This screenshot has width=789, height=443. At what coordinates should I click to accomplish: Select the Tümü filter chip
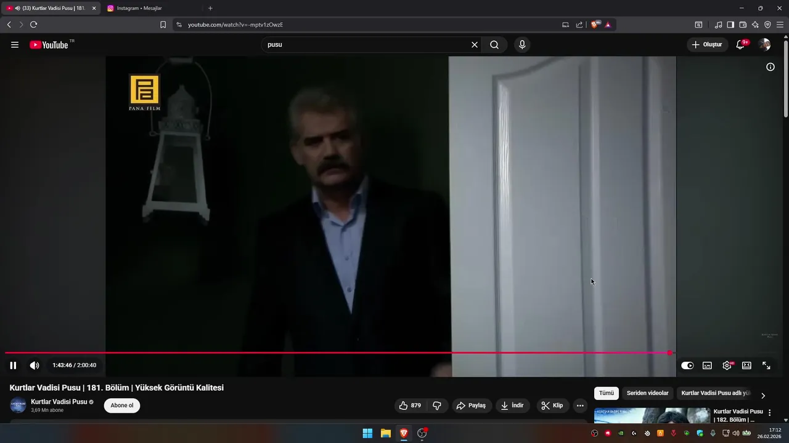[x=607, y=393]
